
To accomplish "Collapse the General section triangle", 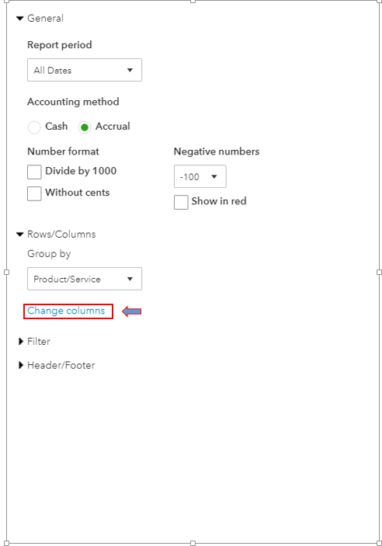I will pos(20,19).
